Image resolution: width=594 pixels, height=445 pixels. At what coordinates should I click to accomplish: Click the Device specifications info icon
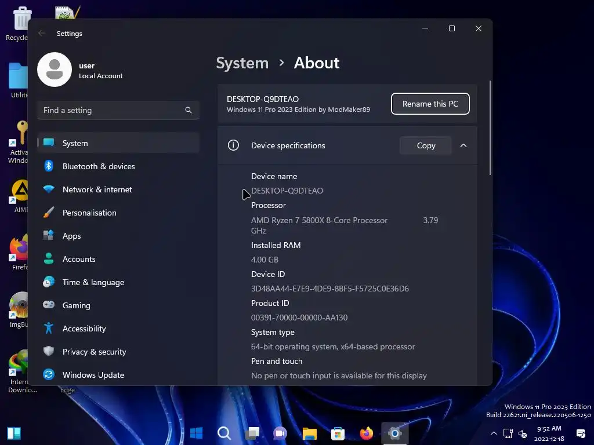[x=233, y=145]
